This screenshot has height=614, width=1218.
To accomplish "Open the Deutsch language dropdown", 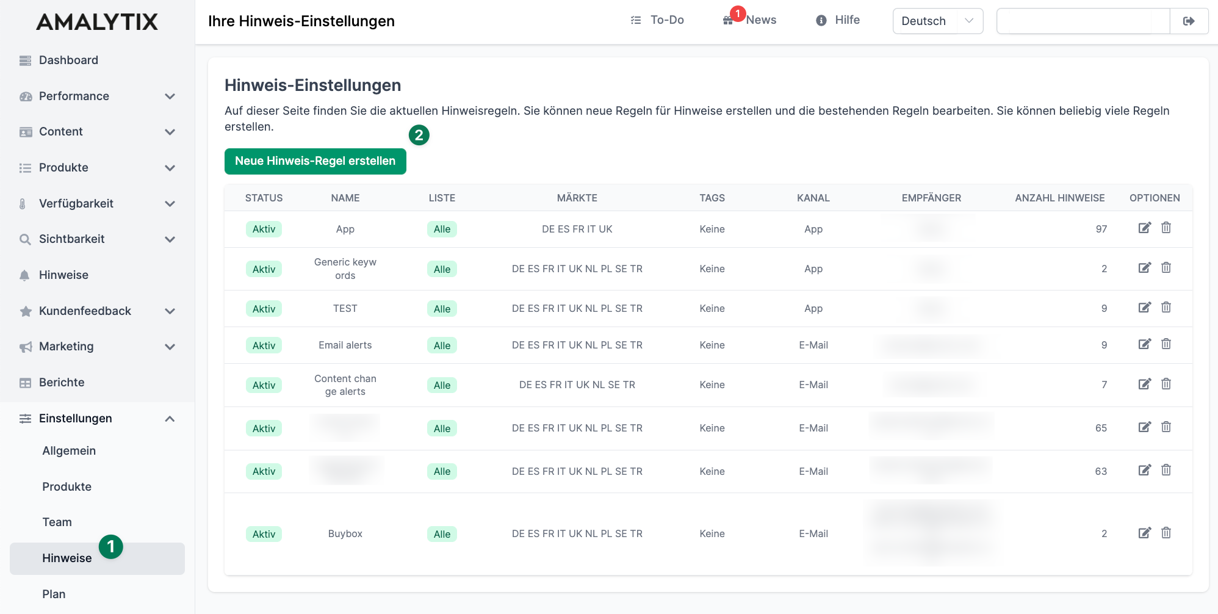I will point(937,21).
